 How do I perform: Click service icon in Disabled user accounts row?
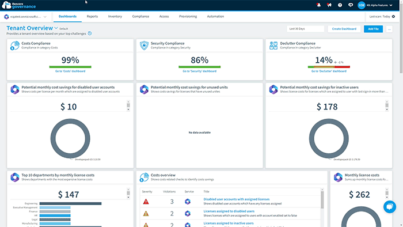coord(188,202)
